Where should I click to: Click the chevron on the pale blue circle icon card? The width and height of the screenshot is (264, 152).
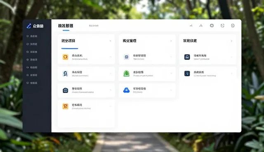coord(171,57)
